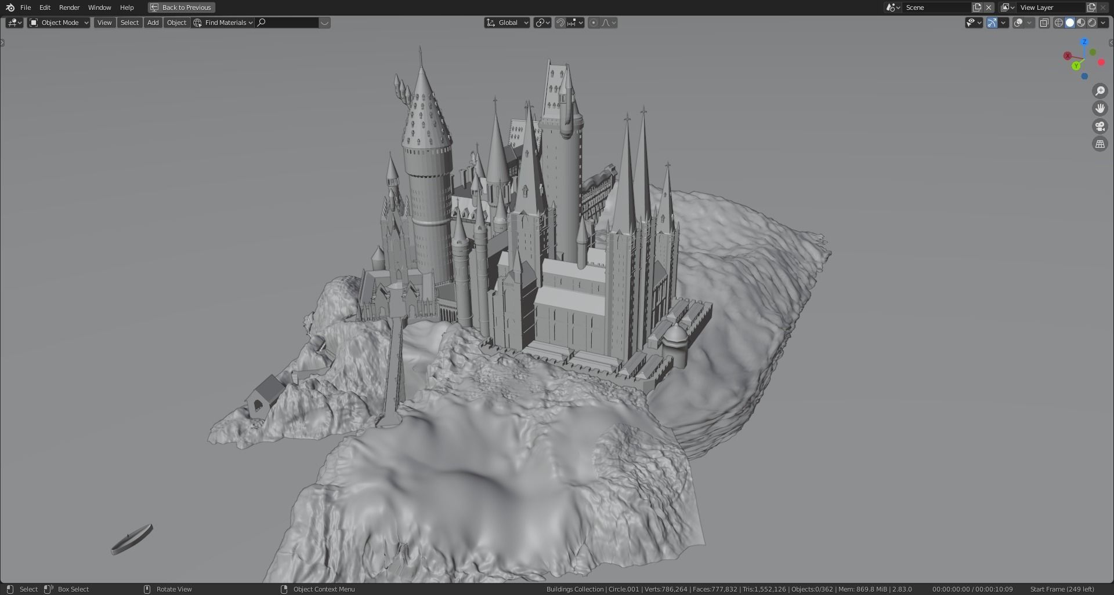The height and width of the screenshot is (595, 1114).
Task: Expand the toolbar using left edge arrow
Action: [2, 42]
